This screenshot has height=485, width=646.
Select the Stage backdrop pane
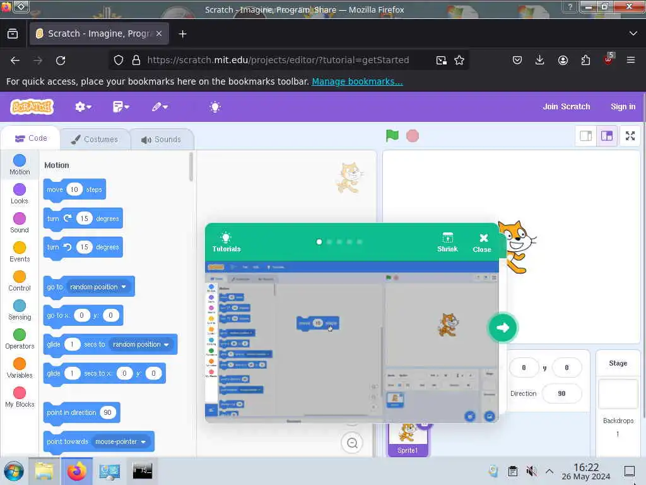point(618,402)
